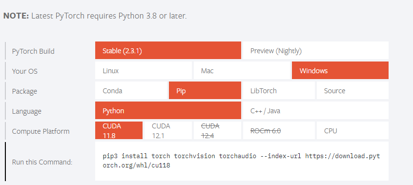This screenshot has height=185, width=413.
Task: Click the crossed-out CUDA 12.4 option
Action: click(x=217, y=130)
